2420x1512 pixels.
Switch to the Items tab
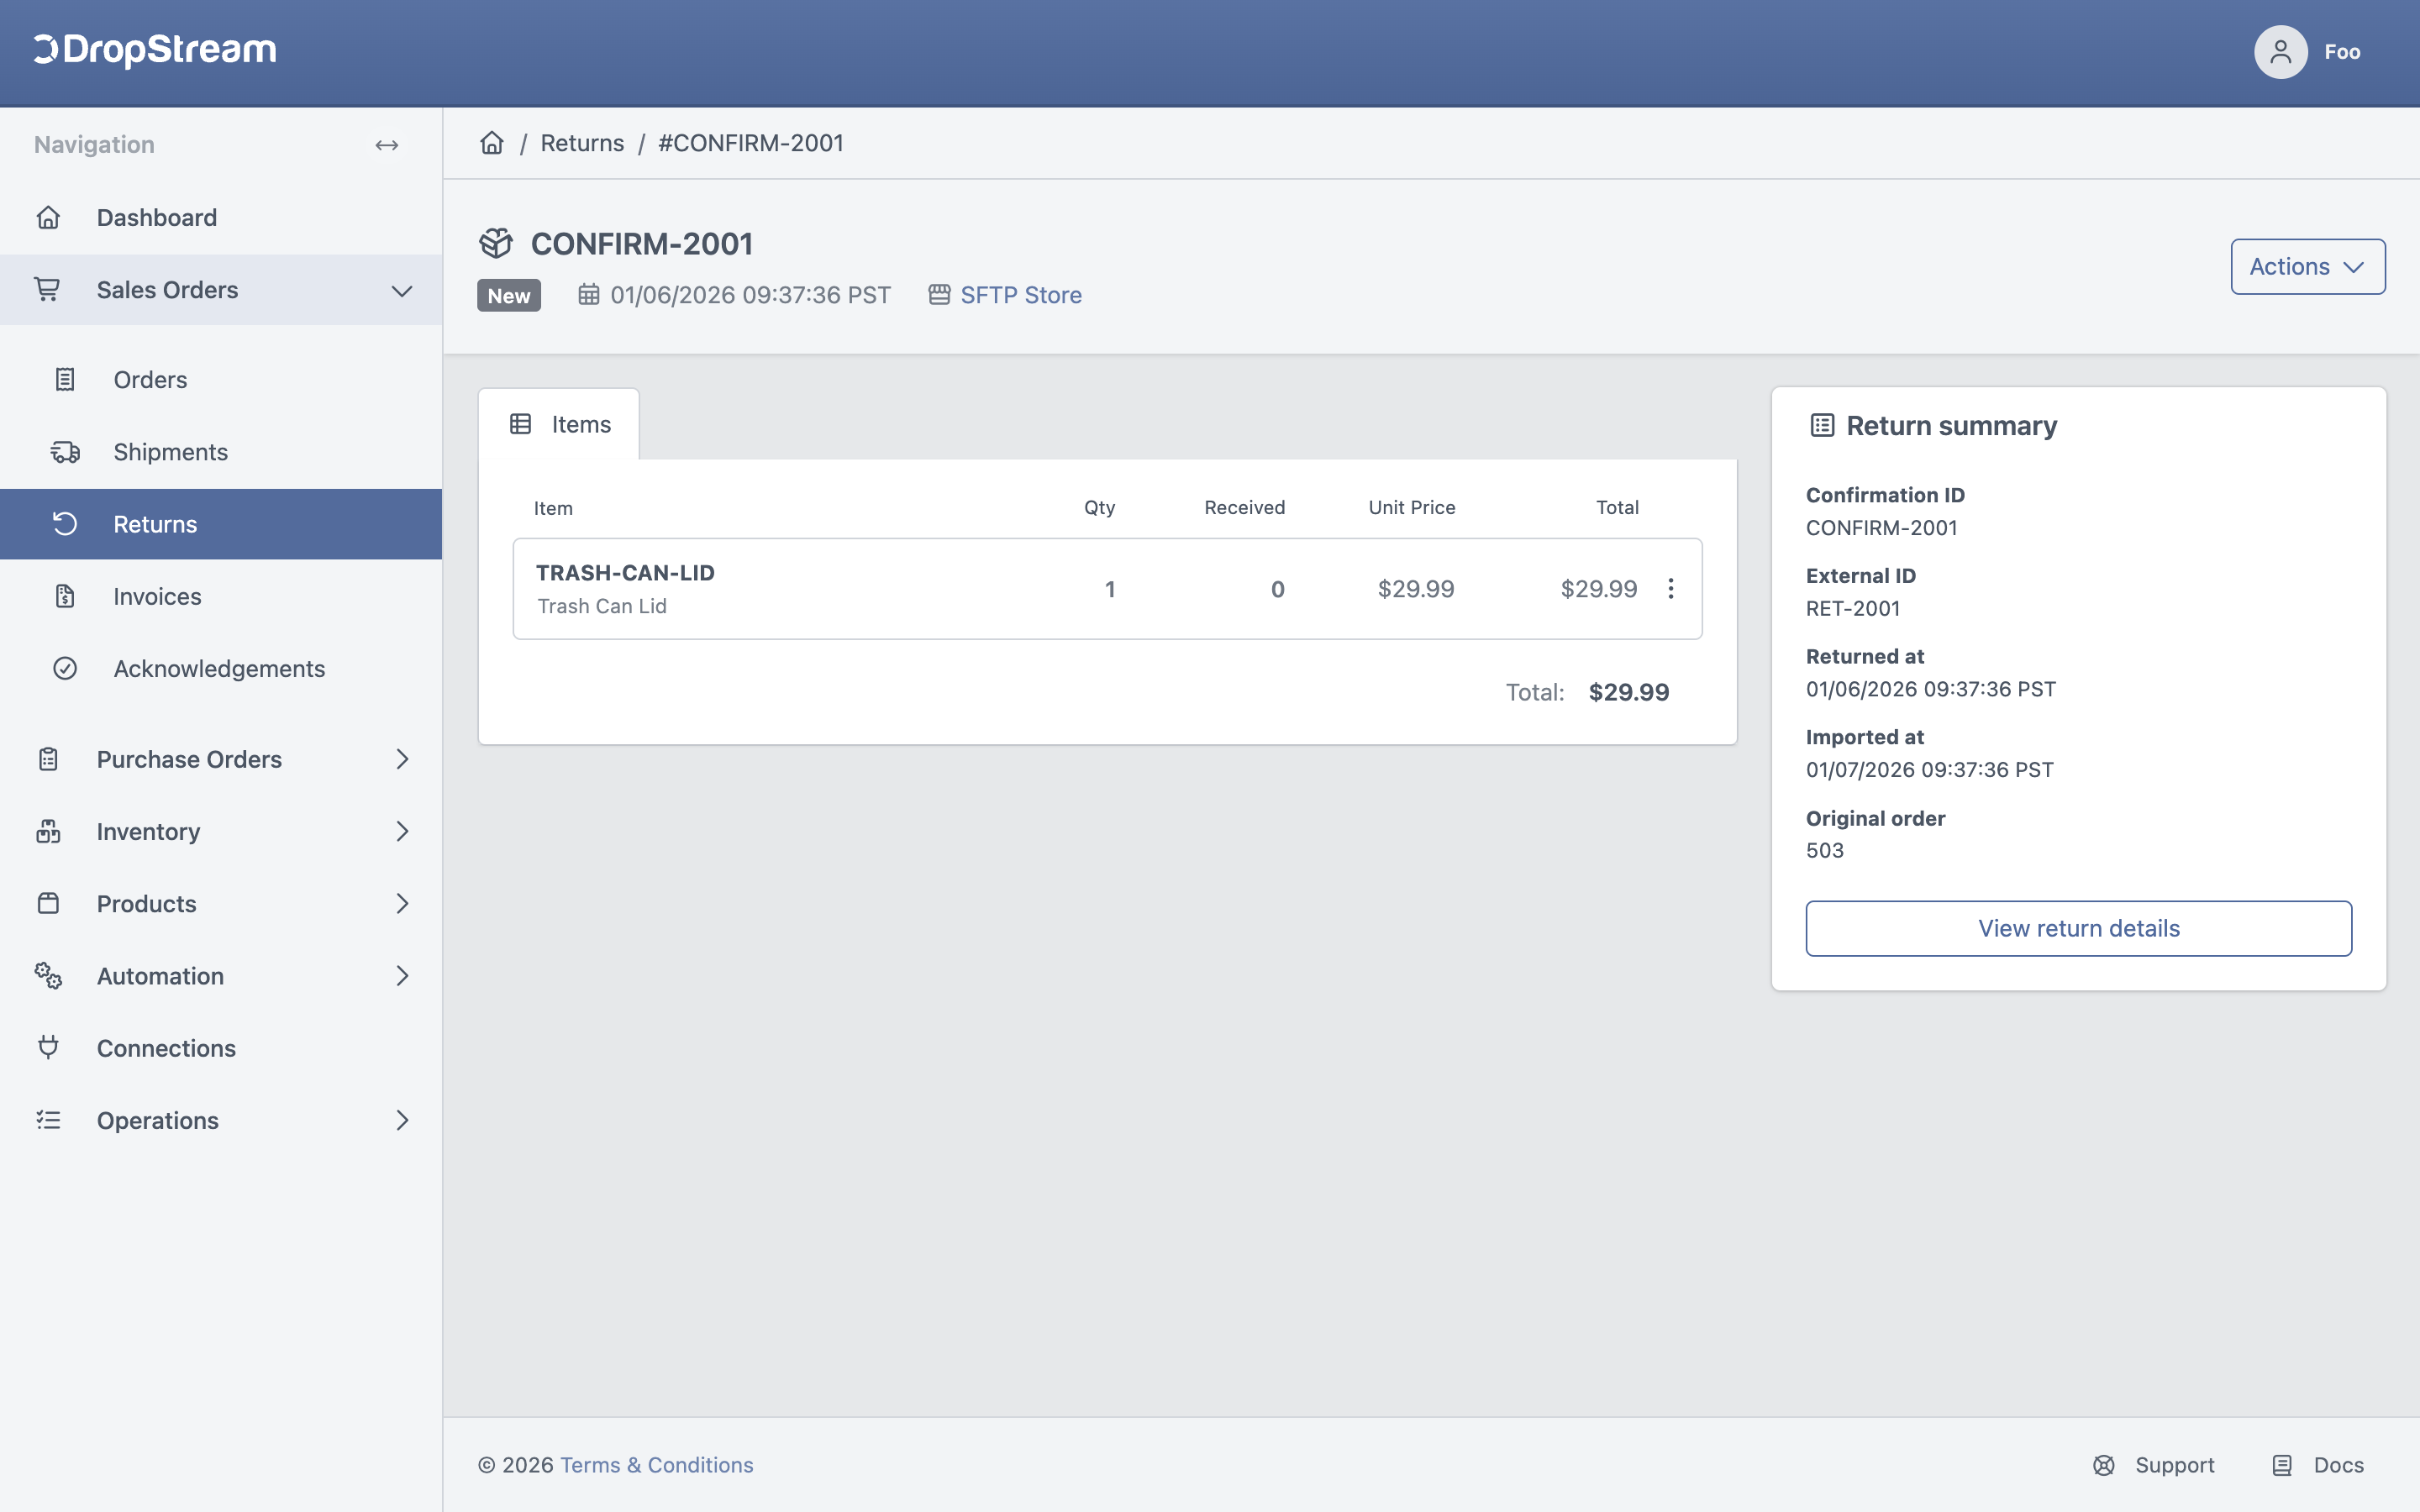[559, 424]
